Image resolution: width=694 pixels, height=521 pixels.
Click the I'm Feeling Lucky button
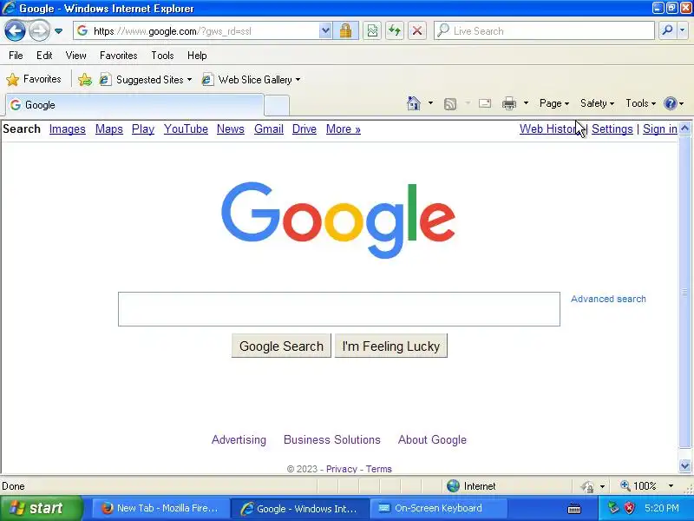(391, 346)
